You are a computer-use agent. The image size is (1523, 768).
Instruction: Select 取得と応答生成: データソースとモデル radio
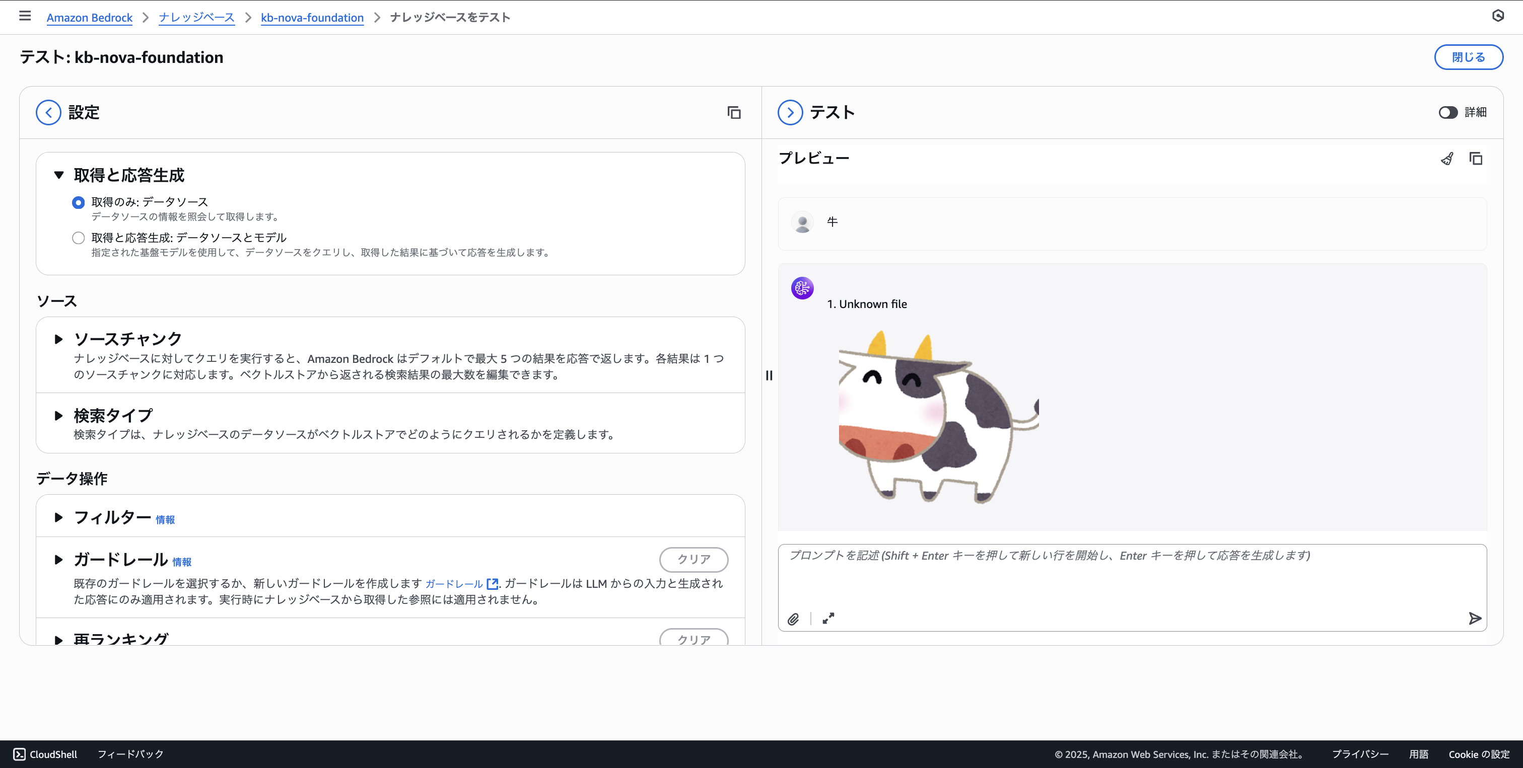(78, 238)
